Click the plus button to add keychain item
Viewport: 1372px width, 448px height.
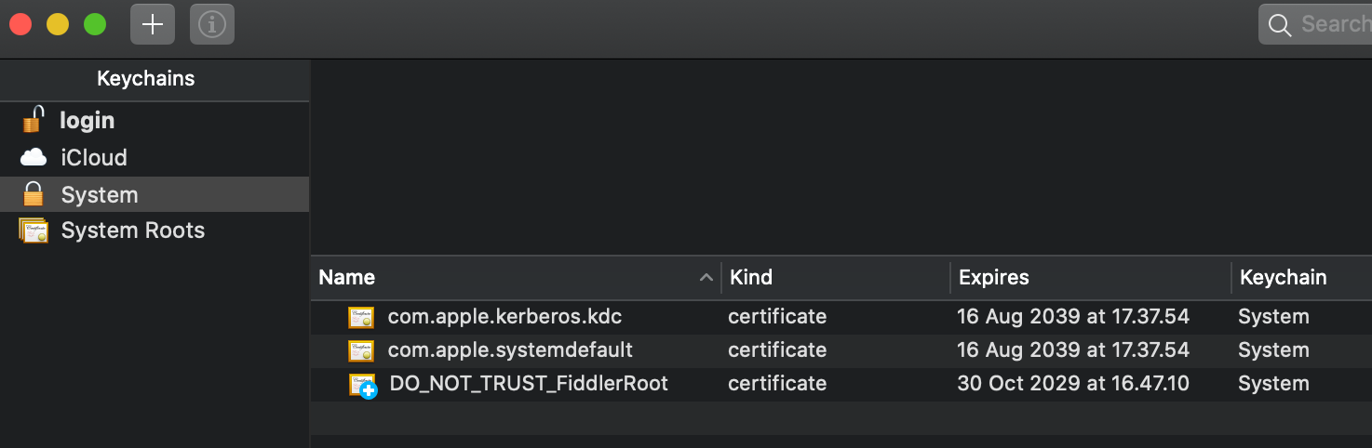point(153,24)
